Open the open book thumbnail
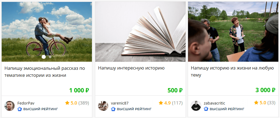 140,32
